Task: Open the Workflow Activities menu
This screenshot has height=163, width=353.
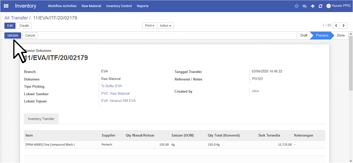Action: click(62, 6)
